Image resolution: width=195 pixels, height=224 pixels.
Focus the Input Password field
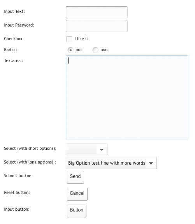(x=97, y=26)
